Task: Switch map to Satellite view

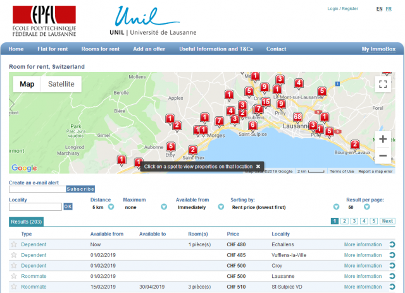Action: 61,84
